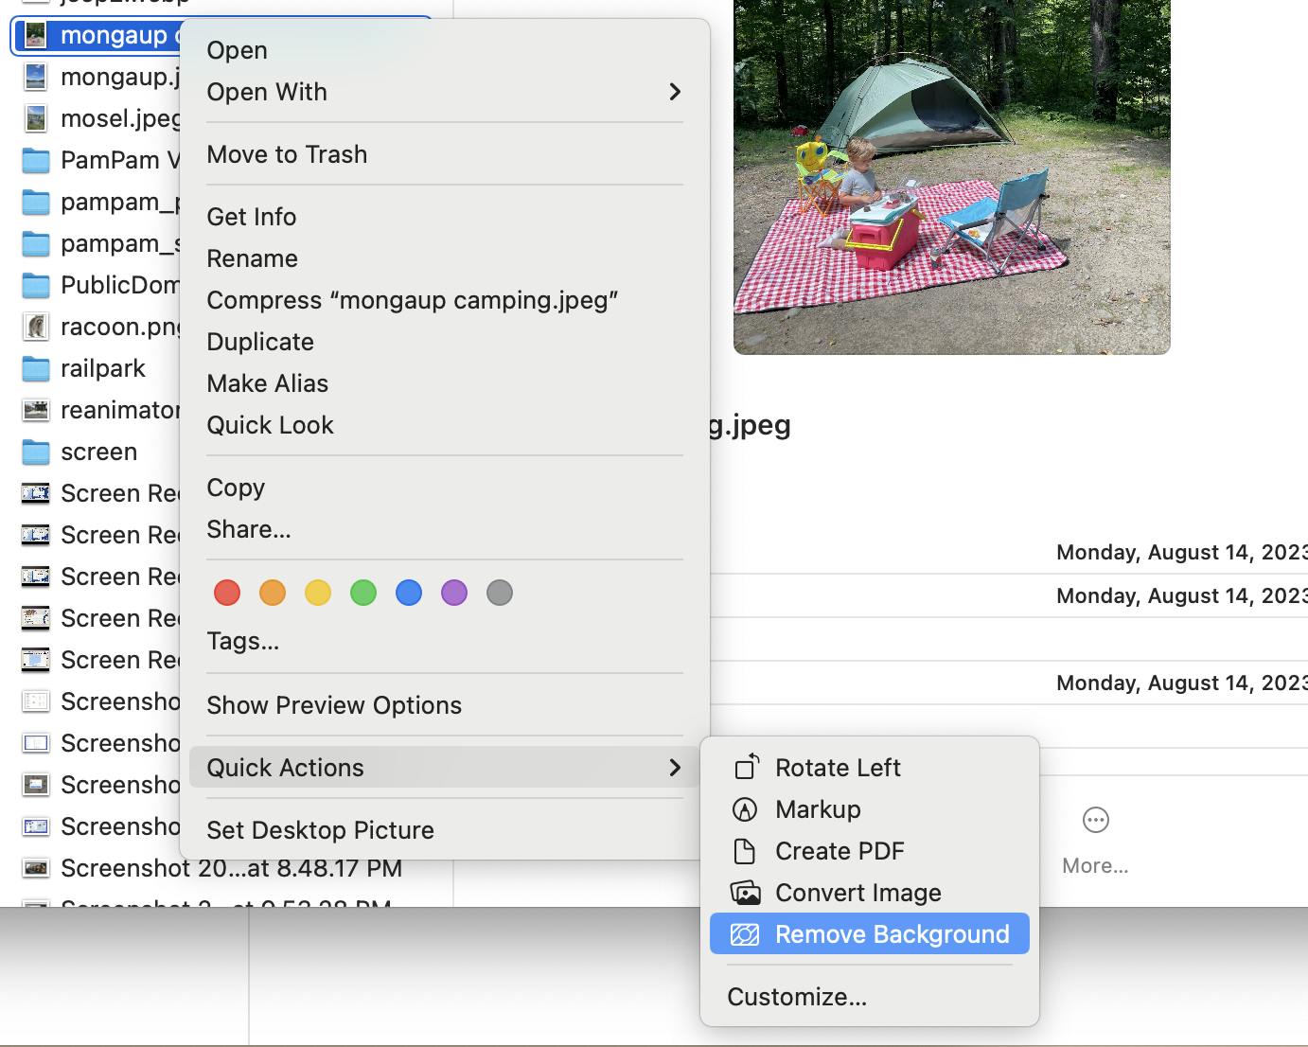This screenshot has height=1047, width=1308.
Task: Click the Create PDF document icon
Action: click(x=746, y=851)
